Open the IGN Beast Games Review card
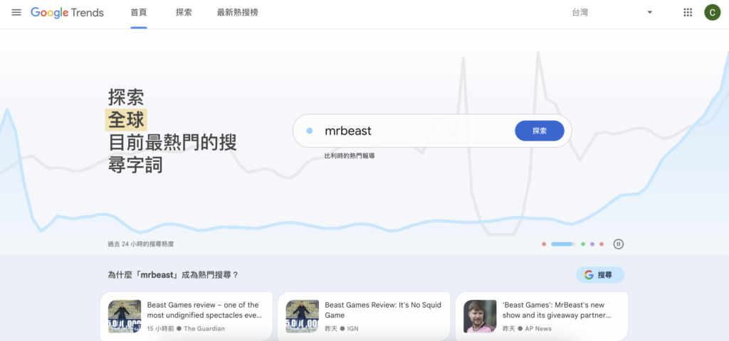Image resolution: width=729 pixels, height=341 pixels. 364,316
